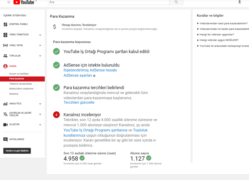Image resolution: width=249 pixels, height=180 pixels.
Task: Click the dollar sign account status icon
Action: click(55, 27)
